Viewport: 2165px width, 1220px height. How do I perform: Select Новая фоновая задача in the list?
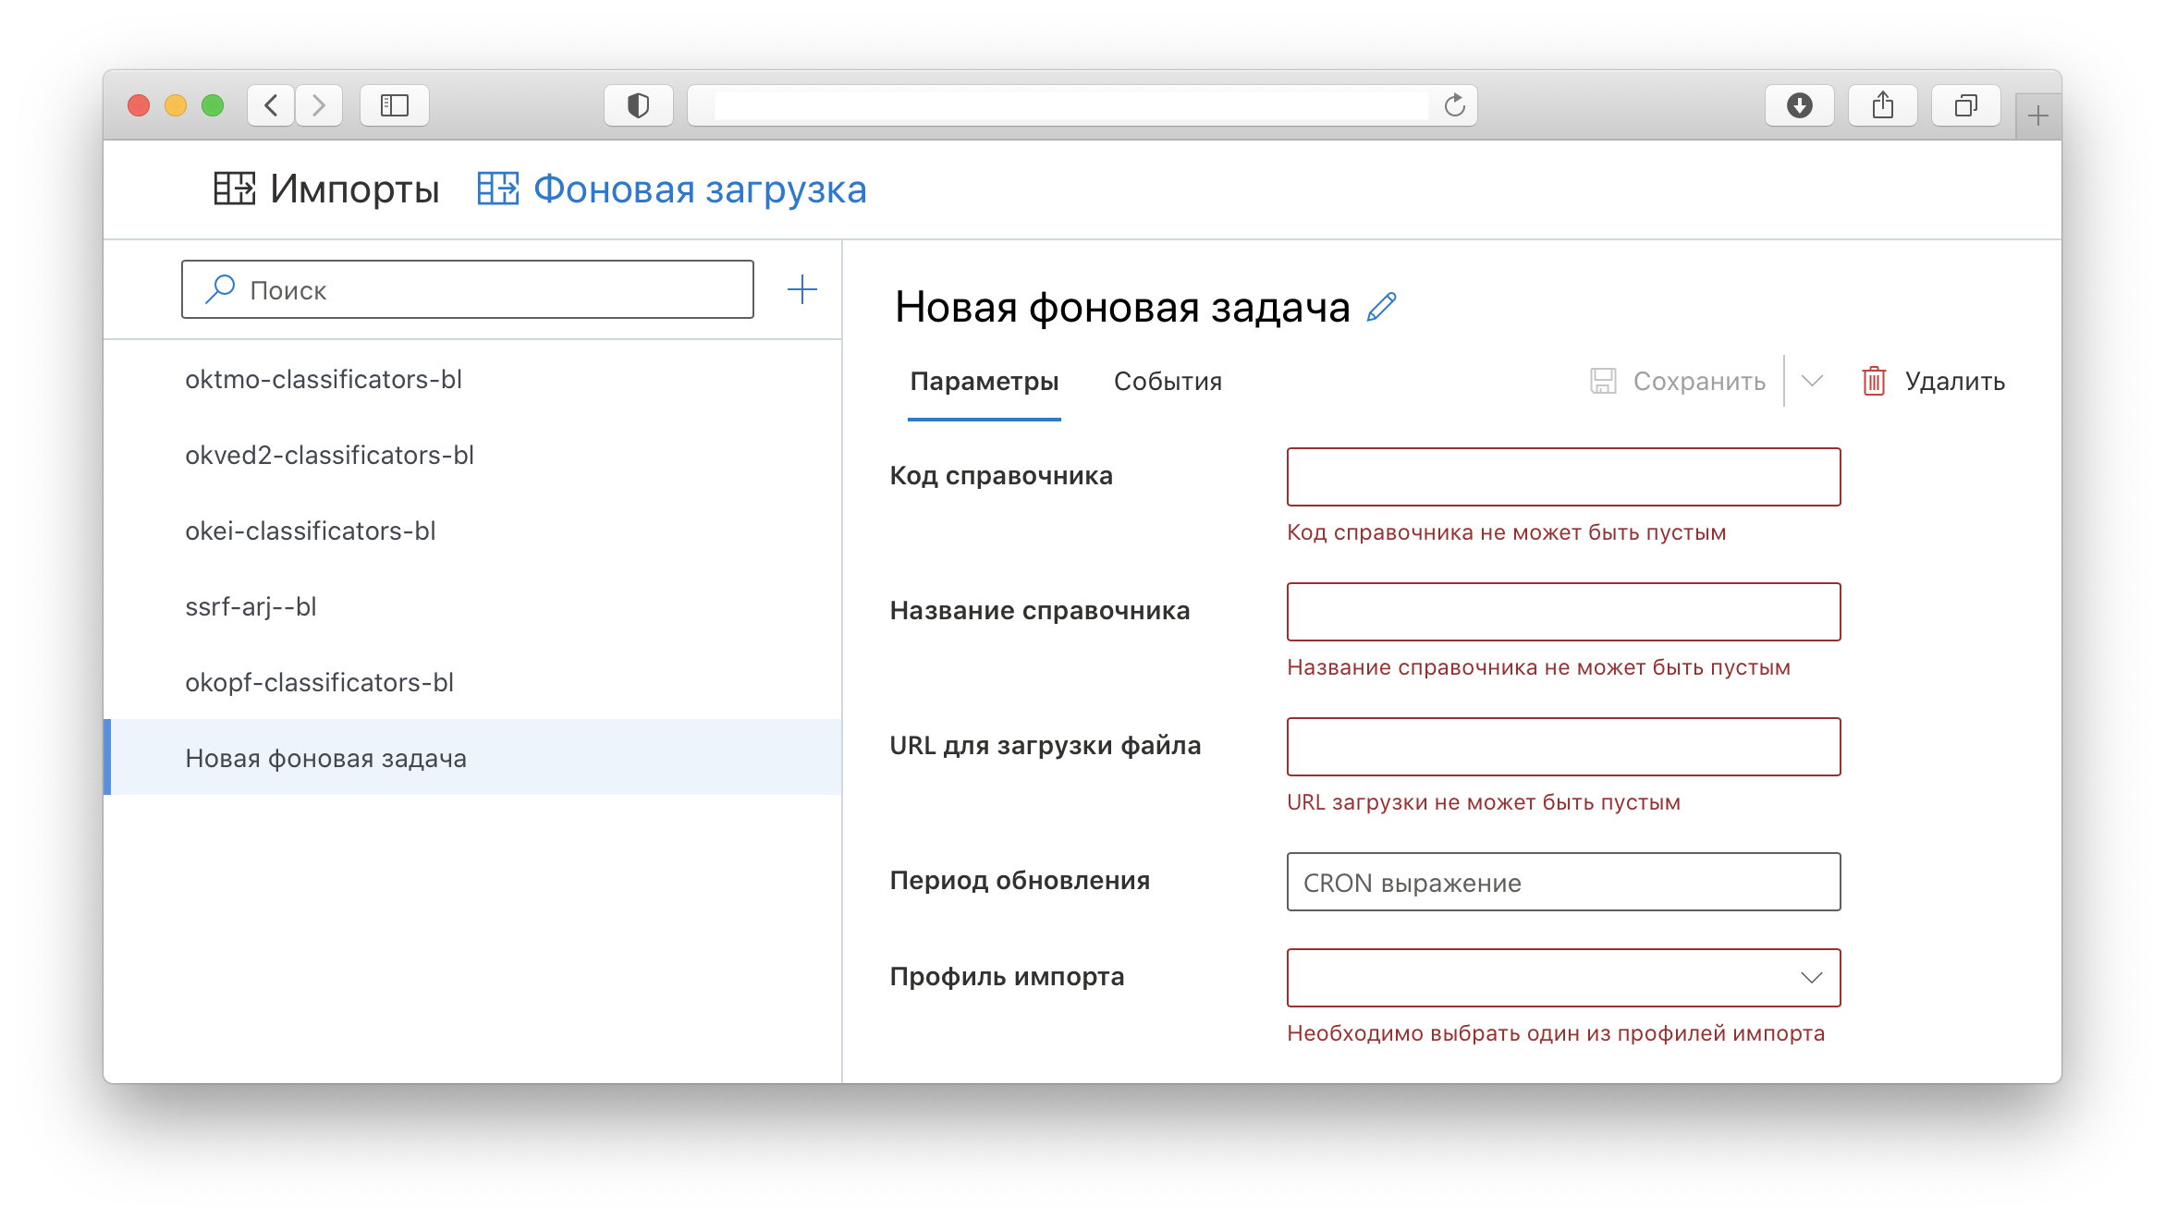coord(473,758)
